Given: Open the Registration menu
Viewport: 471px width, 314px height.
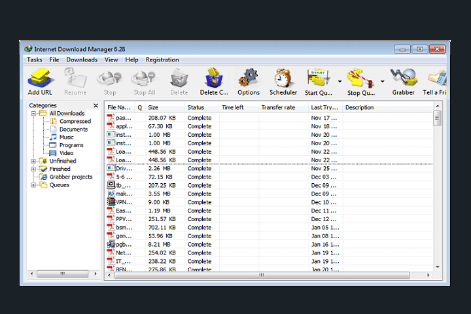Looking at the screenshot, I should (x=162, y=60).
